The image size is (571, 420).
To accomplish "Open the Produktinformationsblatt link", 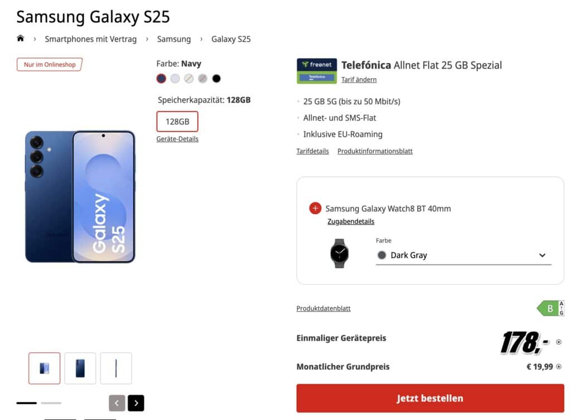I will 375,151.
